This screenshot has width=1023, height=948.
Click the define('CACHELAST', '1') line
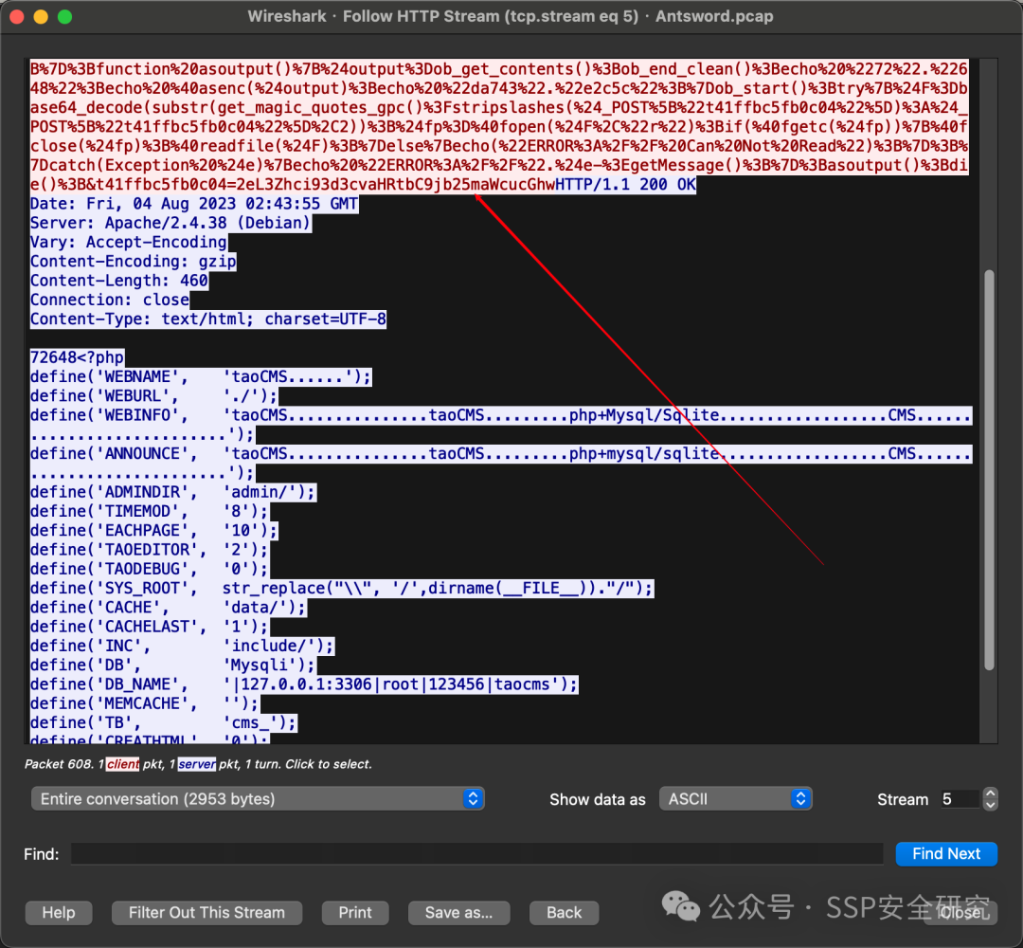(150, 627)
